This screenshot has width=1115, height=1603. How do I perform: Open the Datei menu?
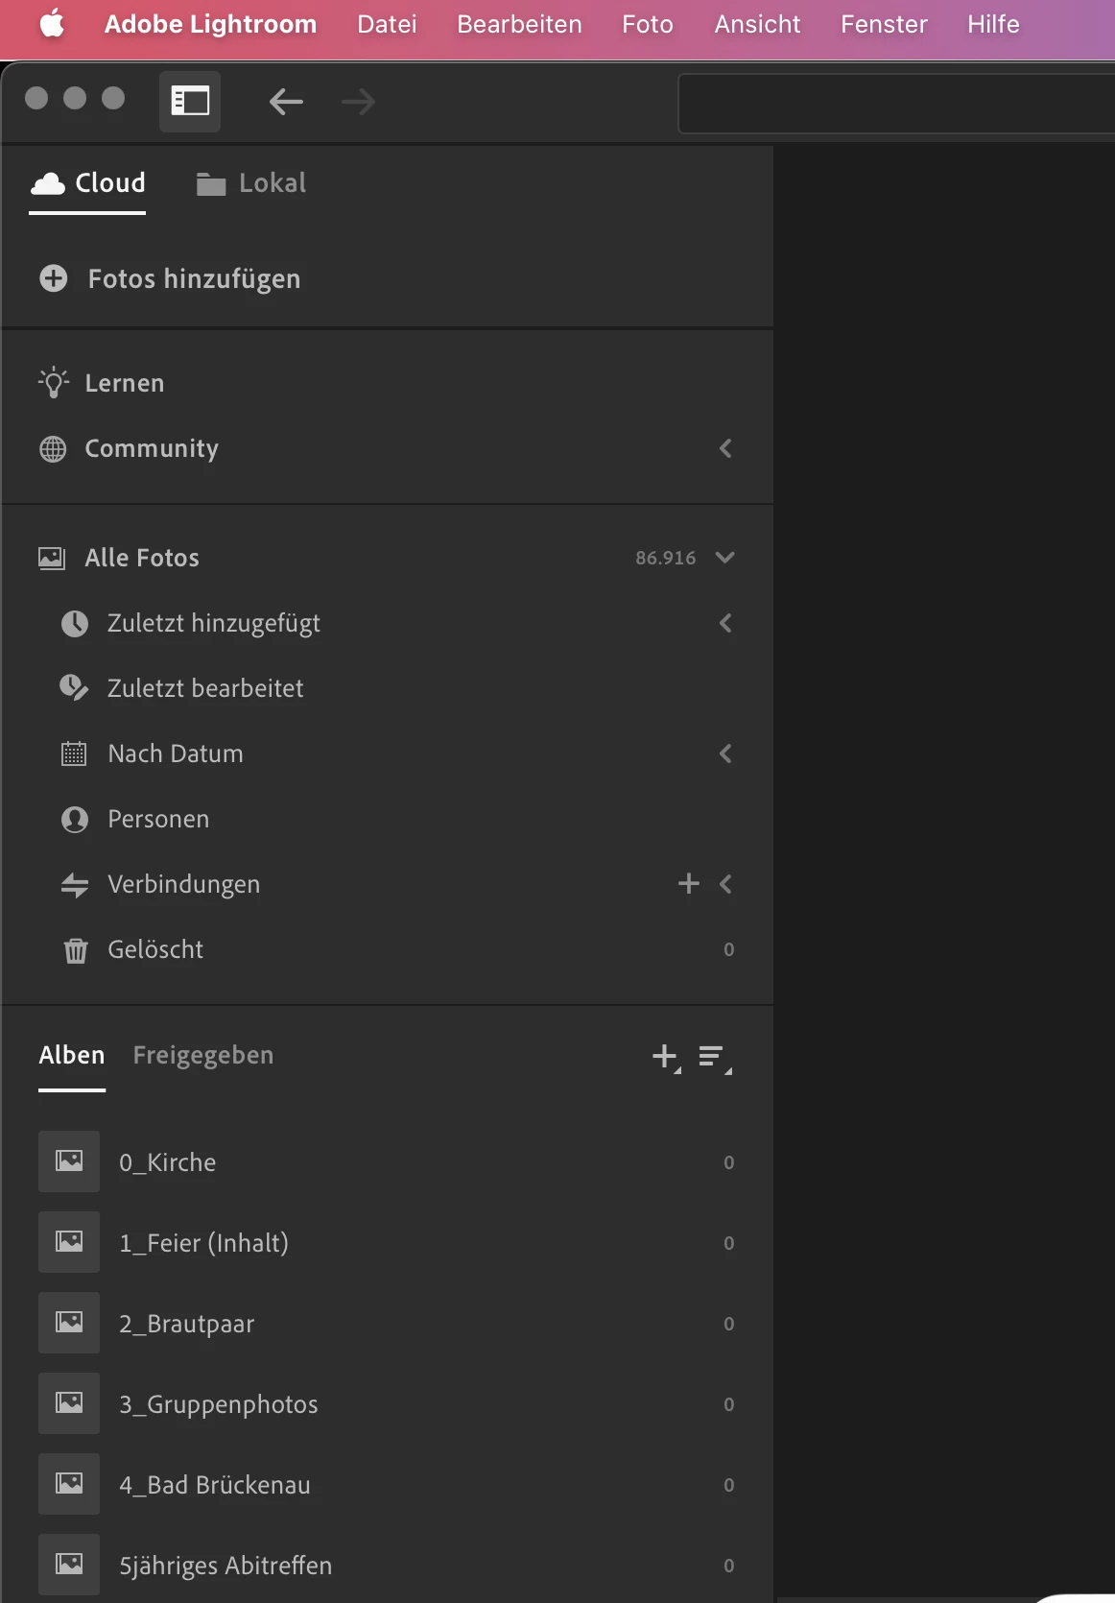tap(387, 24)
